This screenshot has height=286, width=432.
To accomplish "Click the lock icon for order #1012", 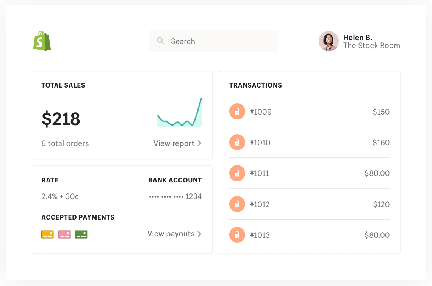I will click(237, 204).
